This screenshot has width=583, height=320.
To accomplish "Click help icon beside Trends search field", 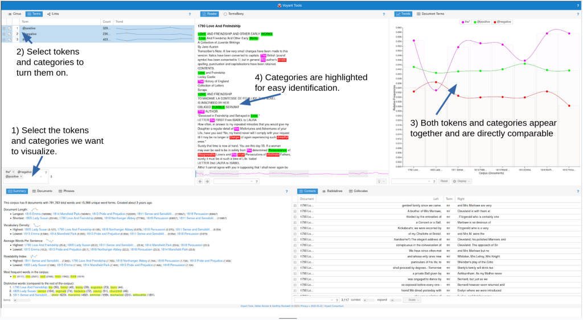I will (434, 181).
